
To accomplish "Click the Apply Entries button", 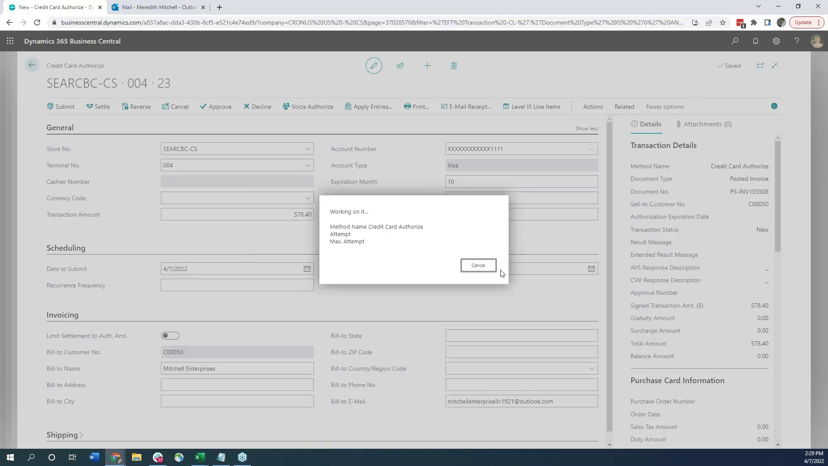I will tap(368, 107).
